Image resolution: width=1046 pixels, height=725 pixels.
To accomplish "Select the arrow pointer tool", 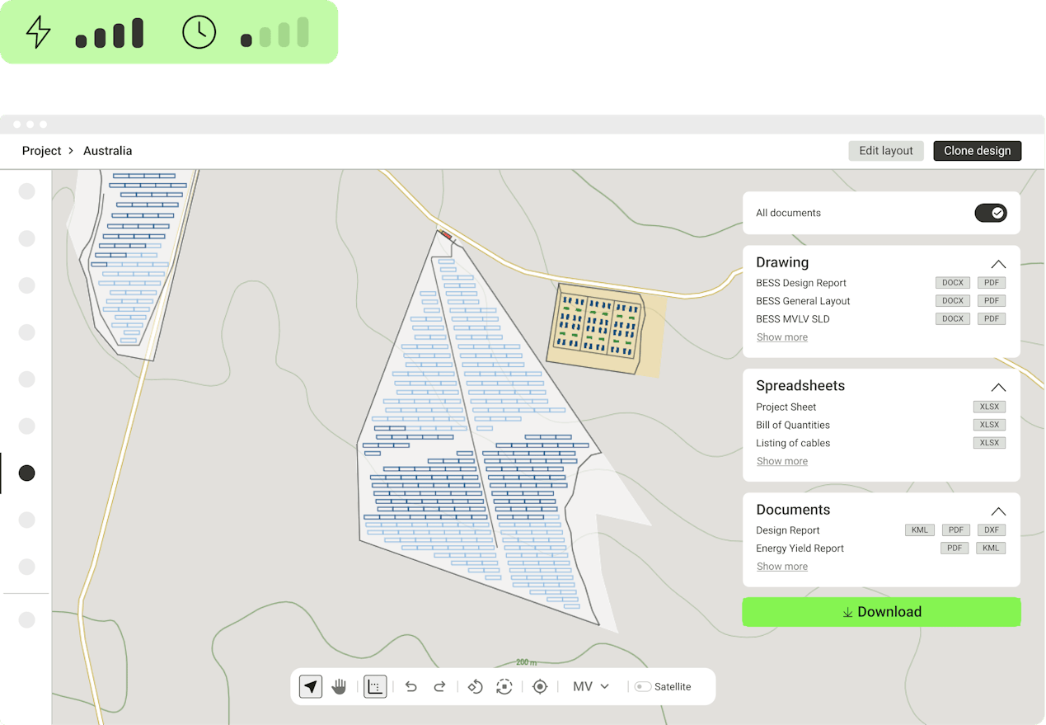I will (x=311, y=686).
